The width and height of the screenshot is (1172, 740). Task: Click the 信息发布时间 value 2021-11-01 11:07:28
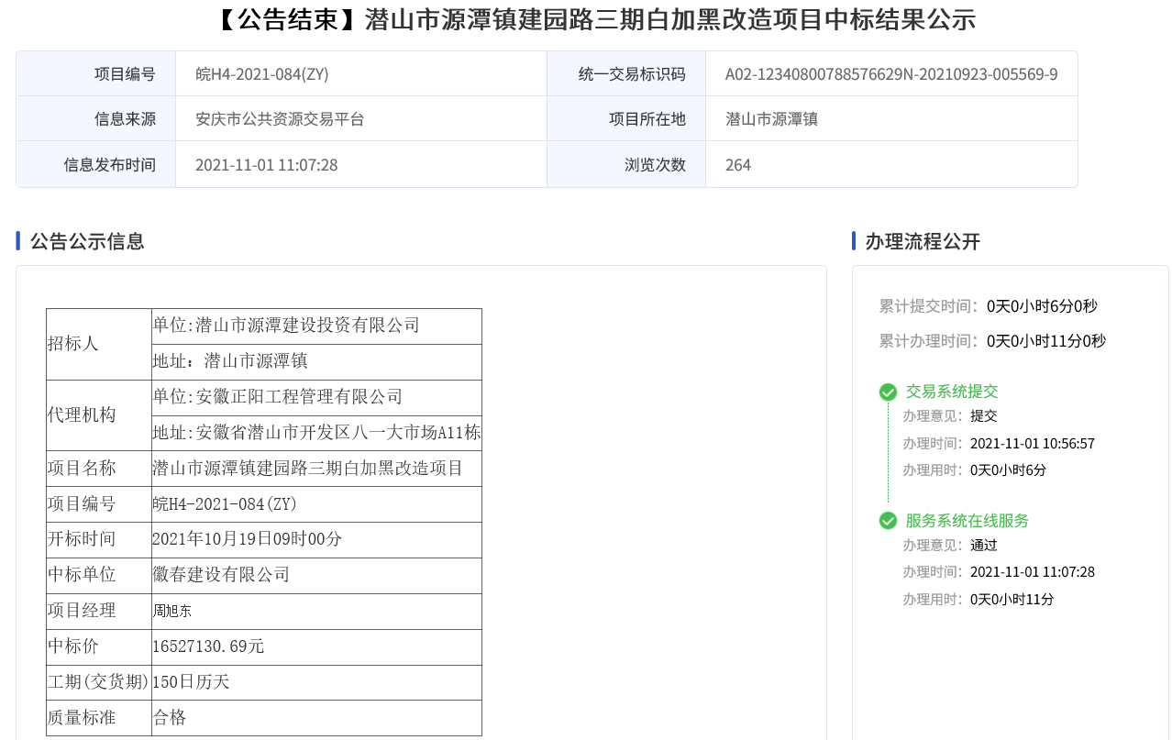click(266, 165)
